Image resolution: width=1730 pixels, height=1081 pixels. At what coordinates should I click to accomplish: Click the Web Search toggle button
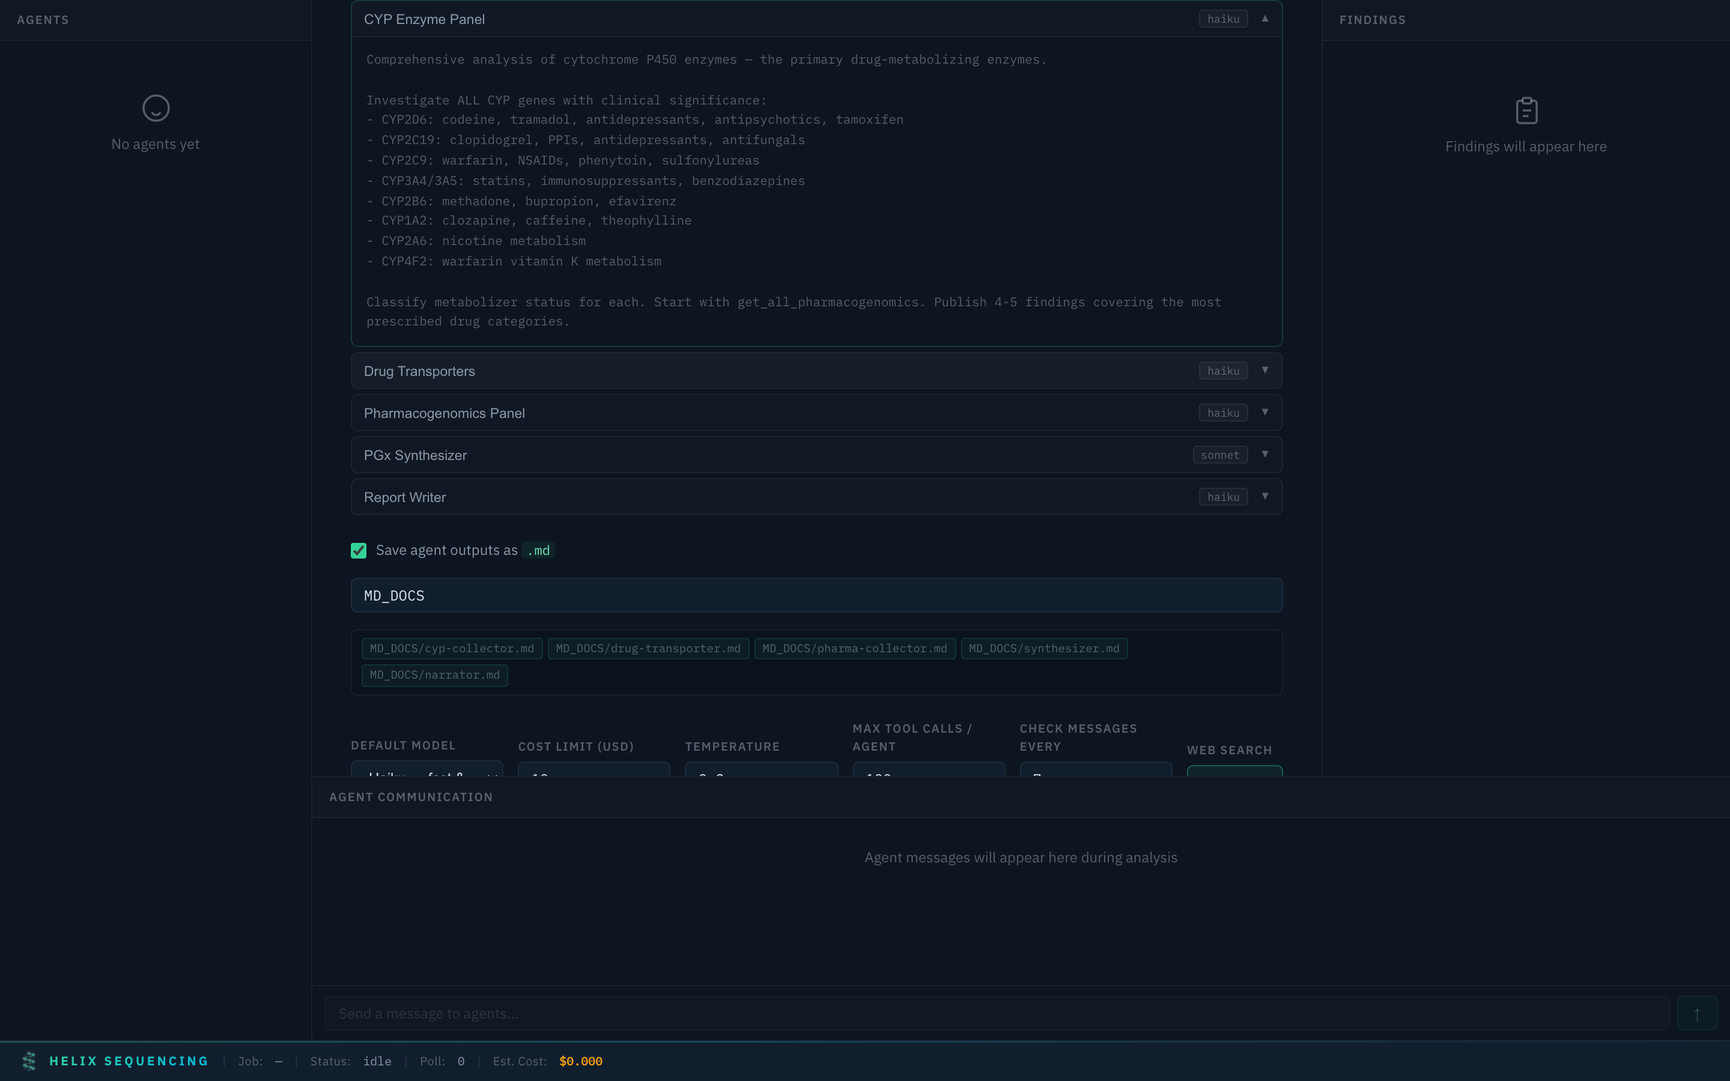(x=1234, y=771)
